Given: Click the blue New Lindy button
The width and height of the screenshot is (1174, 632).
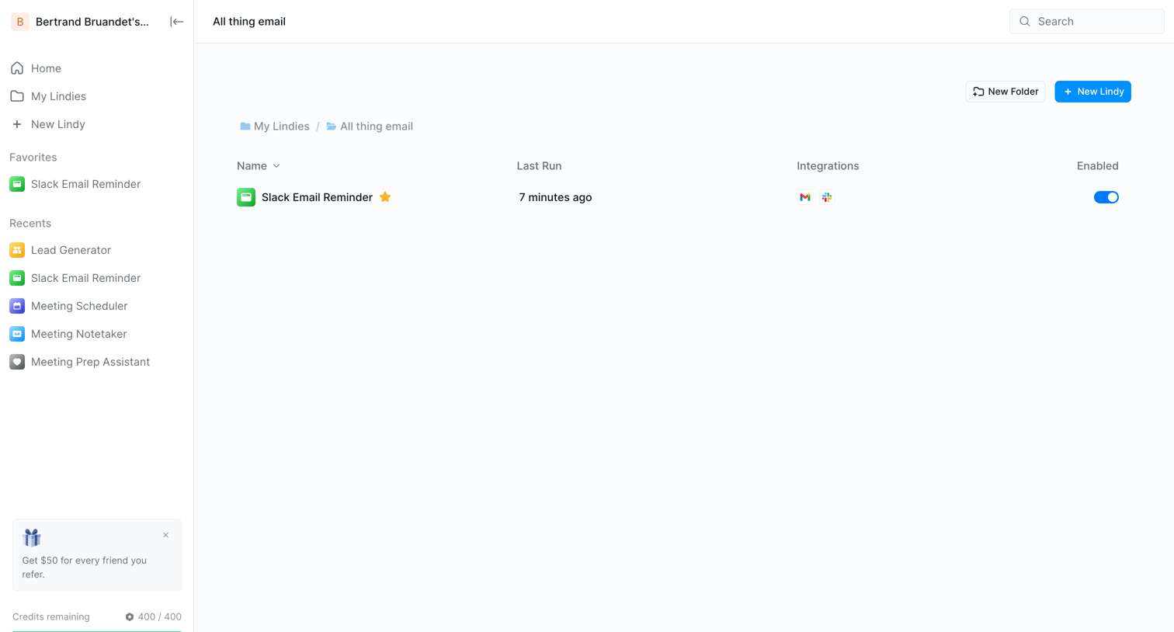Looking at the screenshot, I should click(1092, 92).
